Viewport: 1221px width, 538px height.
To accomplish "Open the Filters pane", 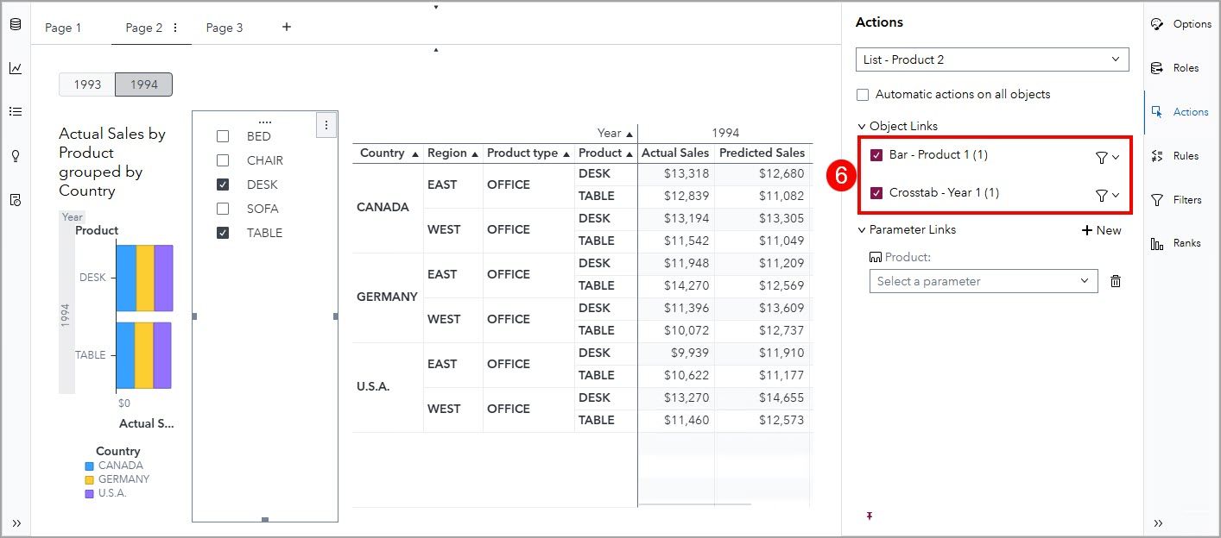I will (1176, 200).
